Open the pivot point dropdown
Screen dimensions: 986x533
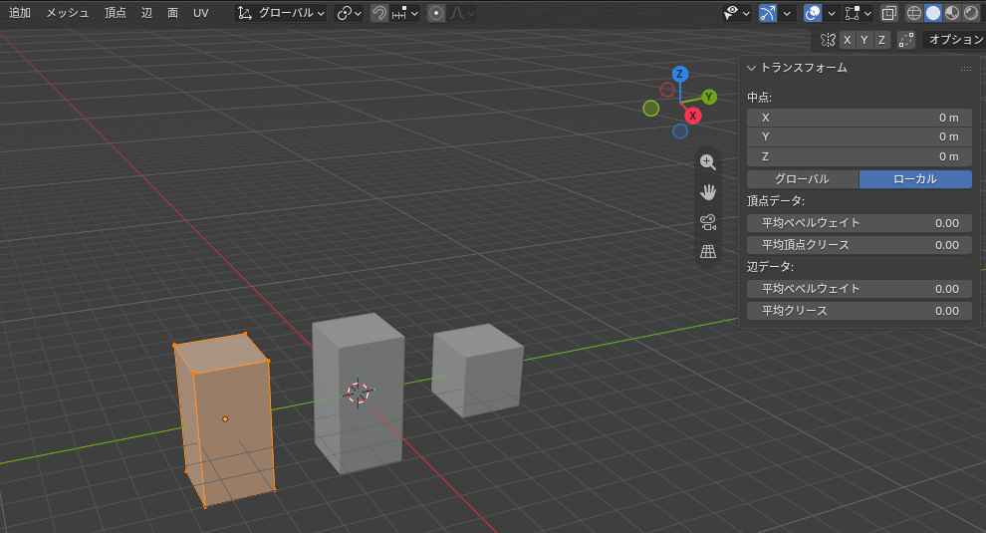point(349,13)
